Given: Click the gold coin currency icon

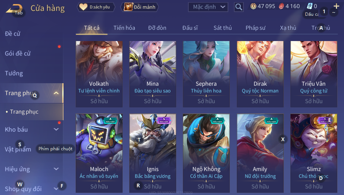Looking at the screenshot, I should 253,6.
